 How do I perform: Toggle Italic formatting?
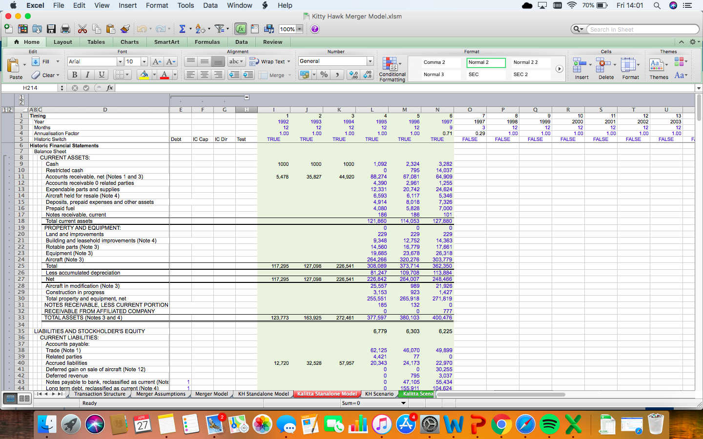click(88, 75)
